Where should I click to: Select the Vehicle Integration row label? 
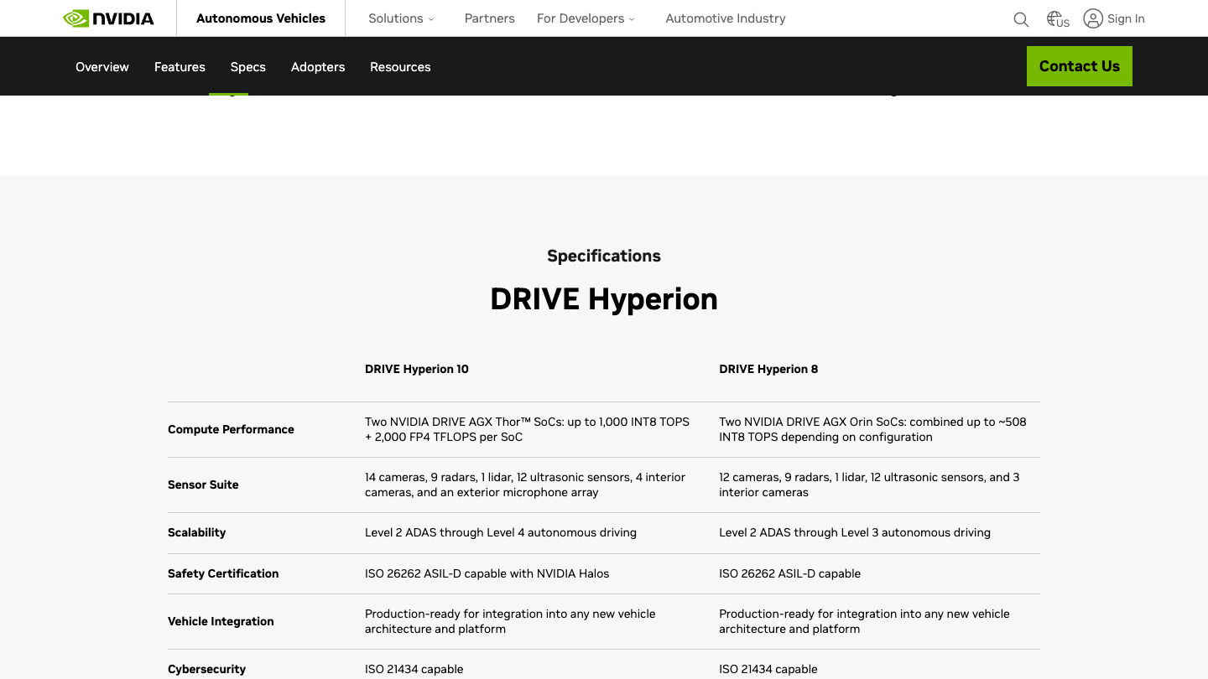[x=221, y=621]
